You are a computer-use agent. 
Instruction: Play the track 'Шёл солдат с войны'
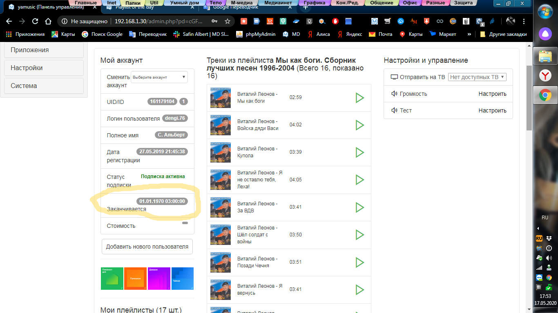[359, 235]
